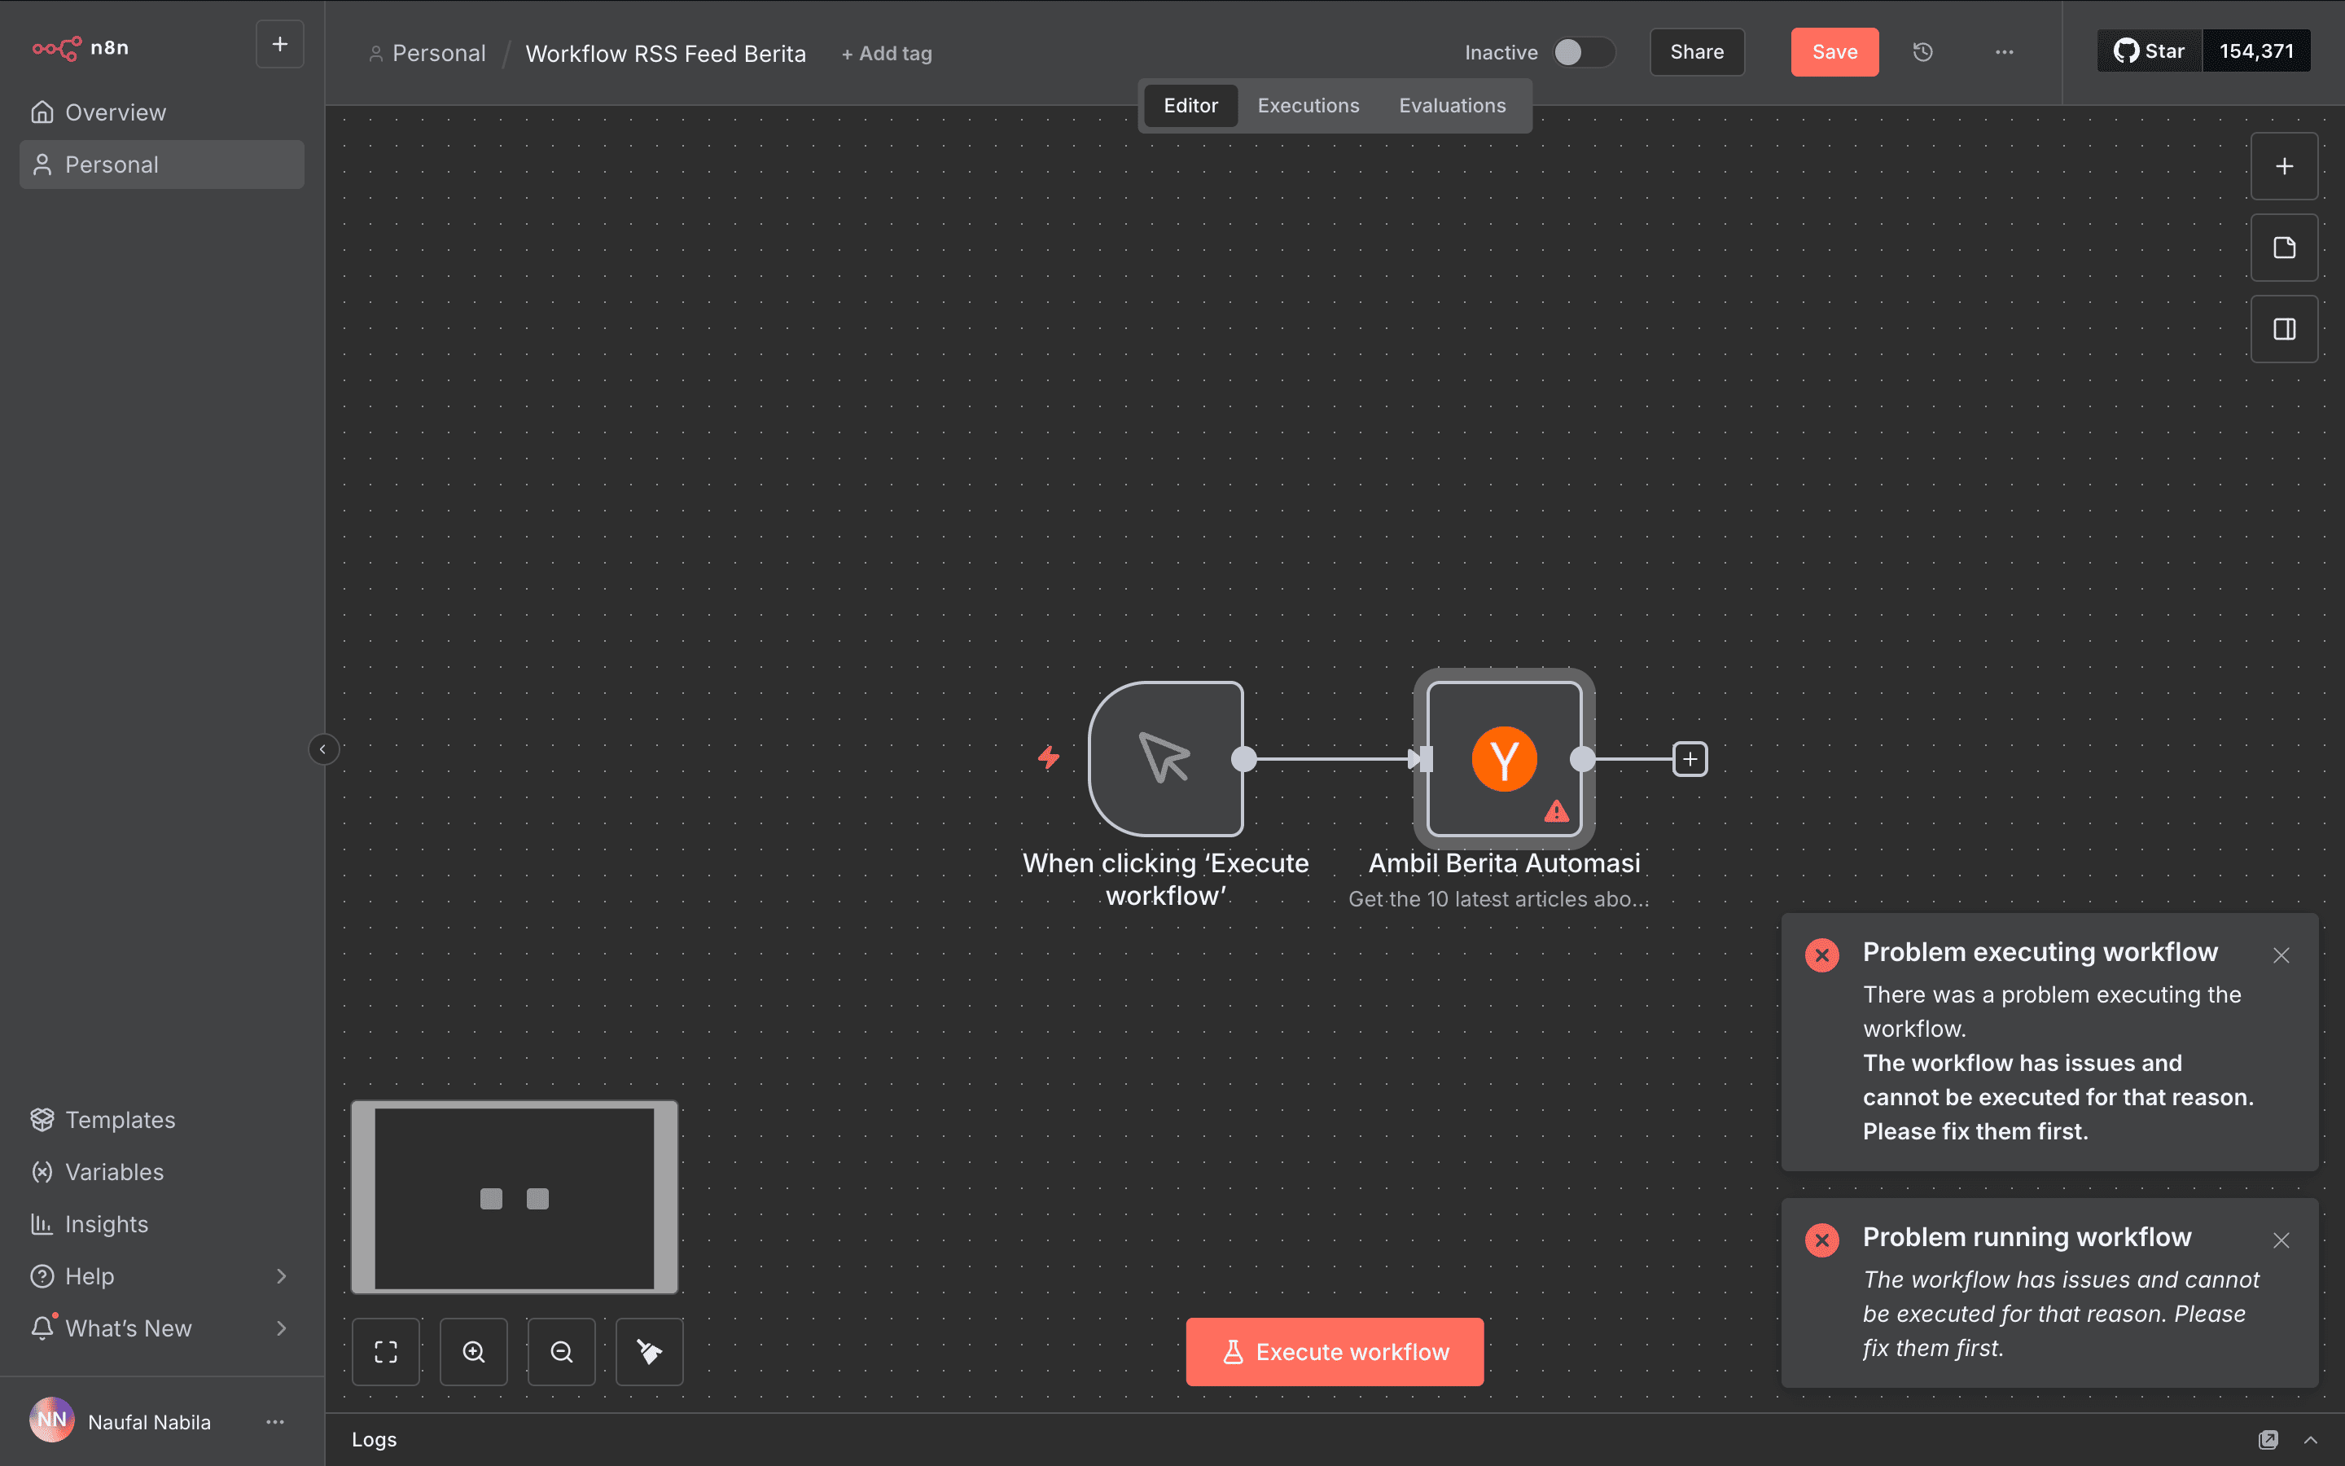
Task: Open user menu dots beside Naufal Nabila
Action: (x=275, y=1422)
